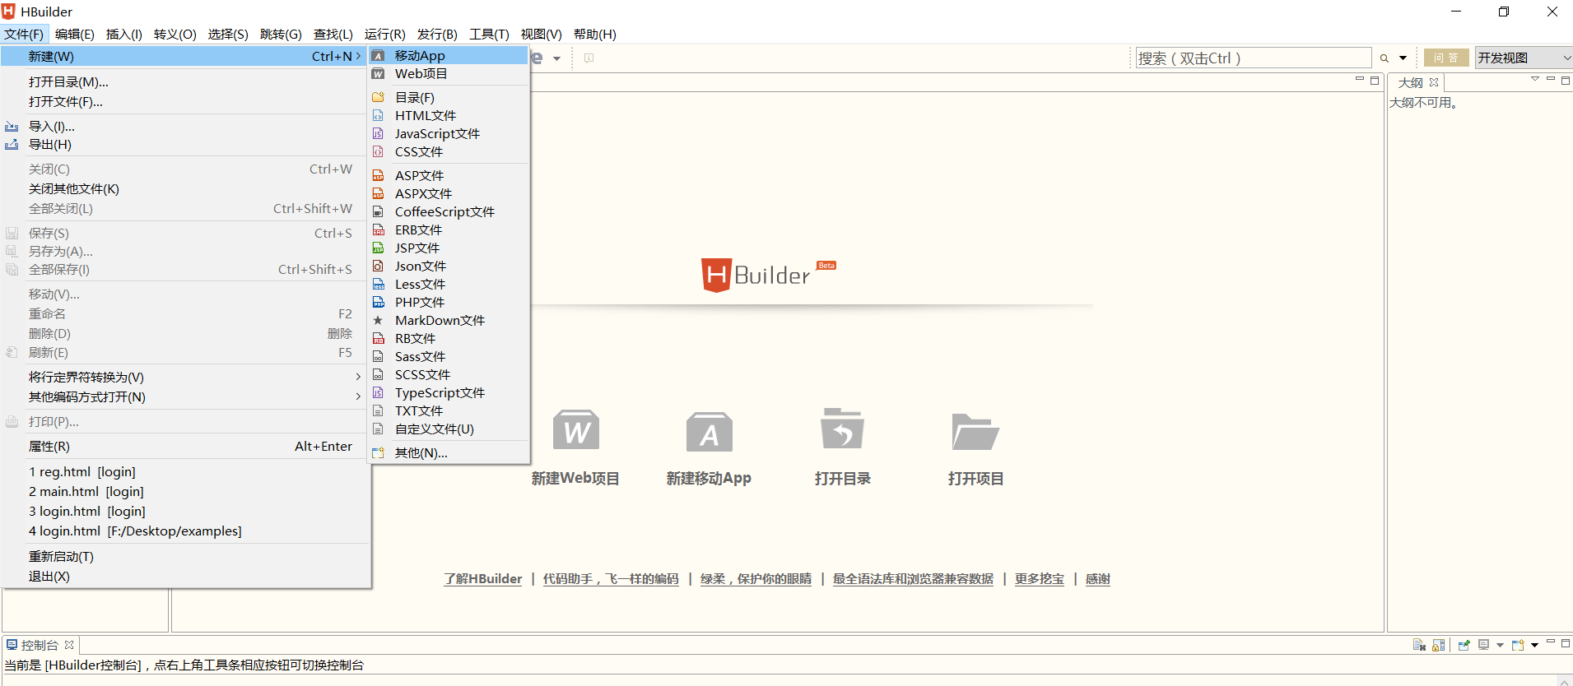1573x686 pixels.
Task: Close the 控制台 console tab
Action: pyautogui.click(x=69, y=645)
